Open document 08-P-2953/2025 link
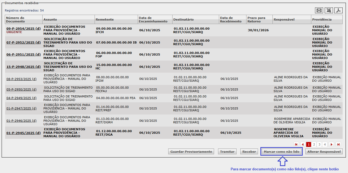This screenshot has width=348, height=173. (21, 79)
